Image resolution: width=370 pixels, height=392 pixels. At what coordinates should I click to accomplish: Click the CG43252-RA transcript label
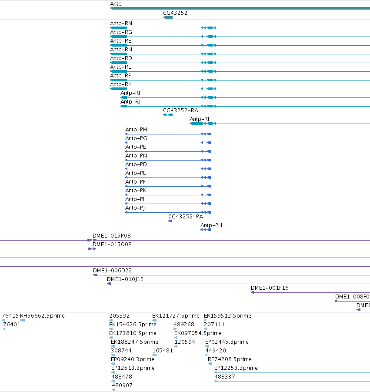coord(180,111)
